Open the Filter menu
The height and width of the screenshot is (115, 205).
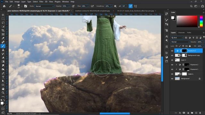pos(41,2)
